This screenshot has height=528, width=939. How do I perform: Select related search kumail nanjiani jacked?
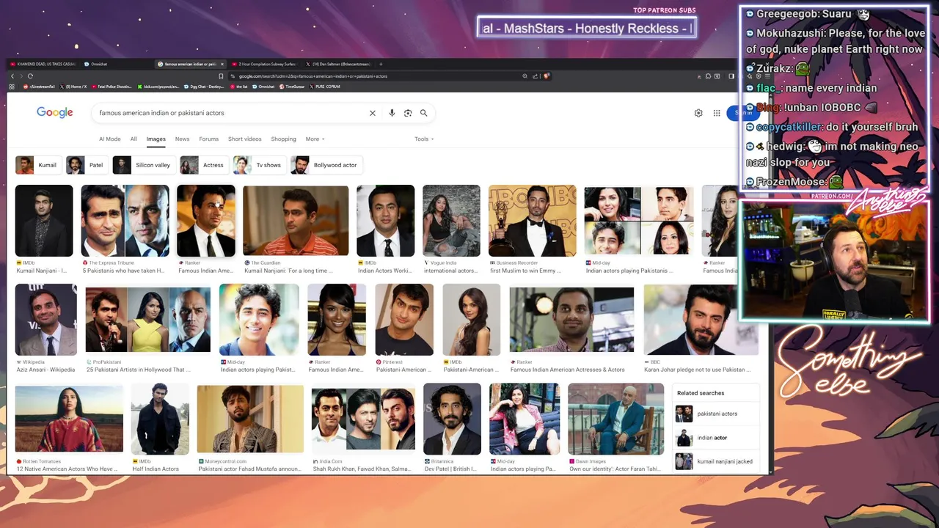pyautogui.click(x=715, y=461)
